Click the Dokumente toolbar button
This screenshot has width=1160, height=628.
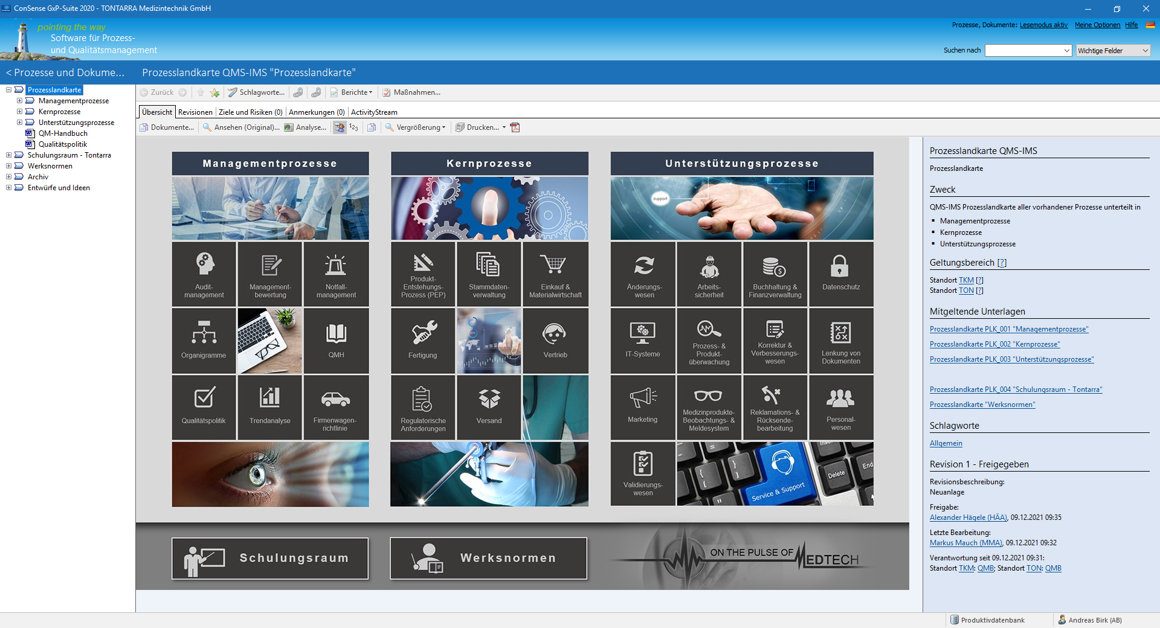tap(167, 127)
